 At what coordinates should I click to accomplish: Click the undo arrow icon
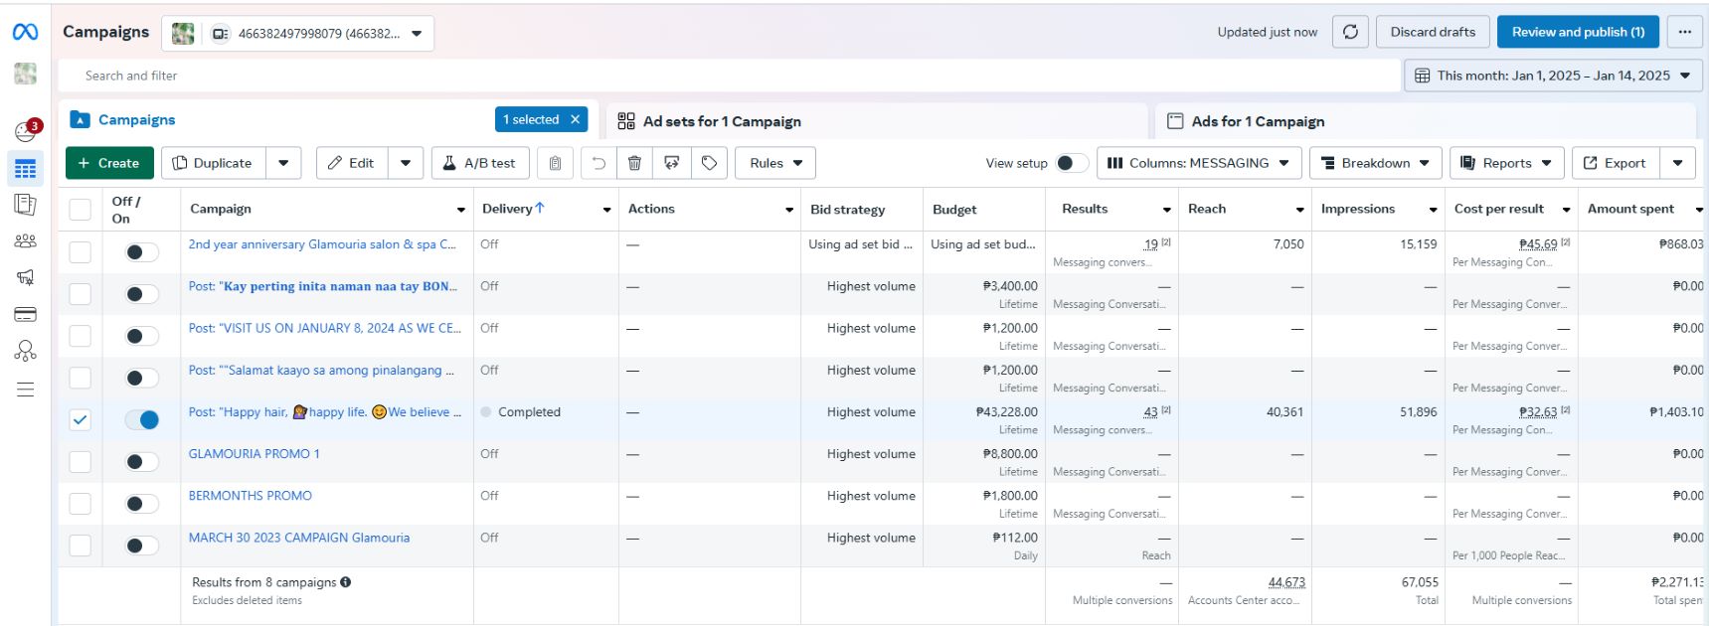pos(598,163)
